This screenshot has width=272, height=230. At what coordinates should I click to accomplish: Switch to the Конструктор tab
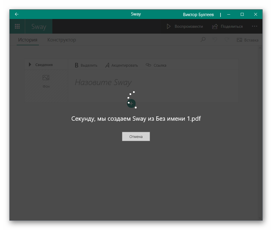[62, 40]
